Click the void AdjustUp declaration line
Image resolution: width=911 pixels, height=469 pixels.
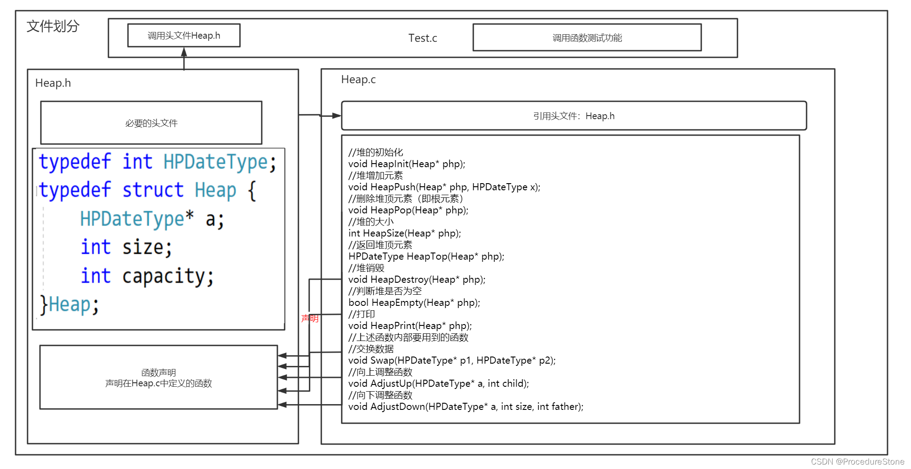tap(439, 384)
